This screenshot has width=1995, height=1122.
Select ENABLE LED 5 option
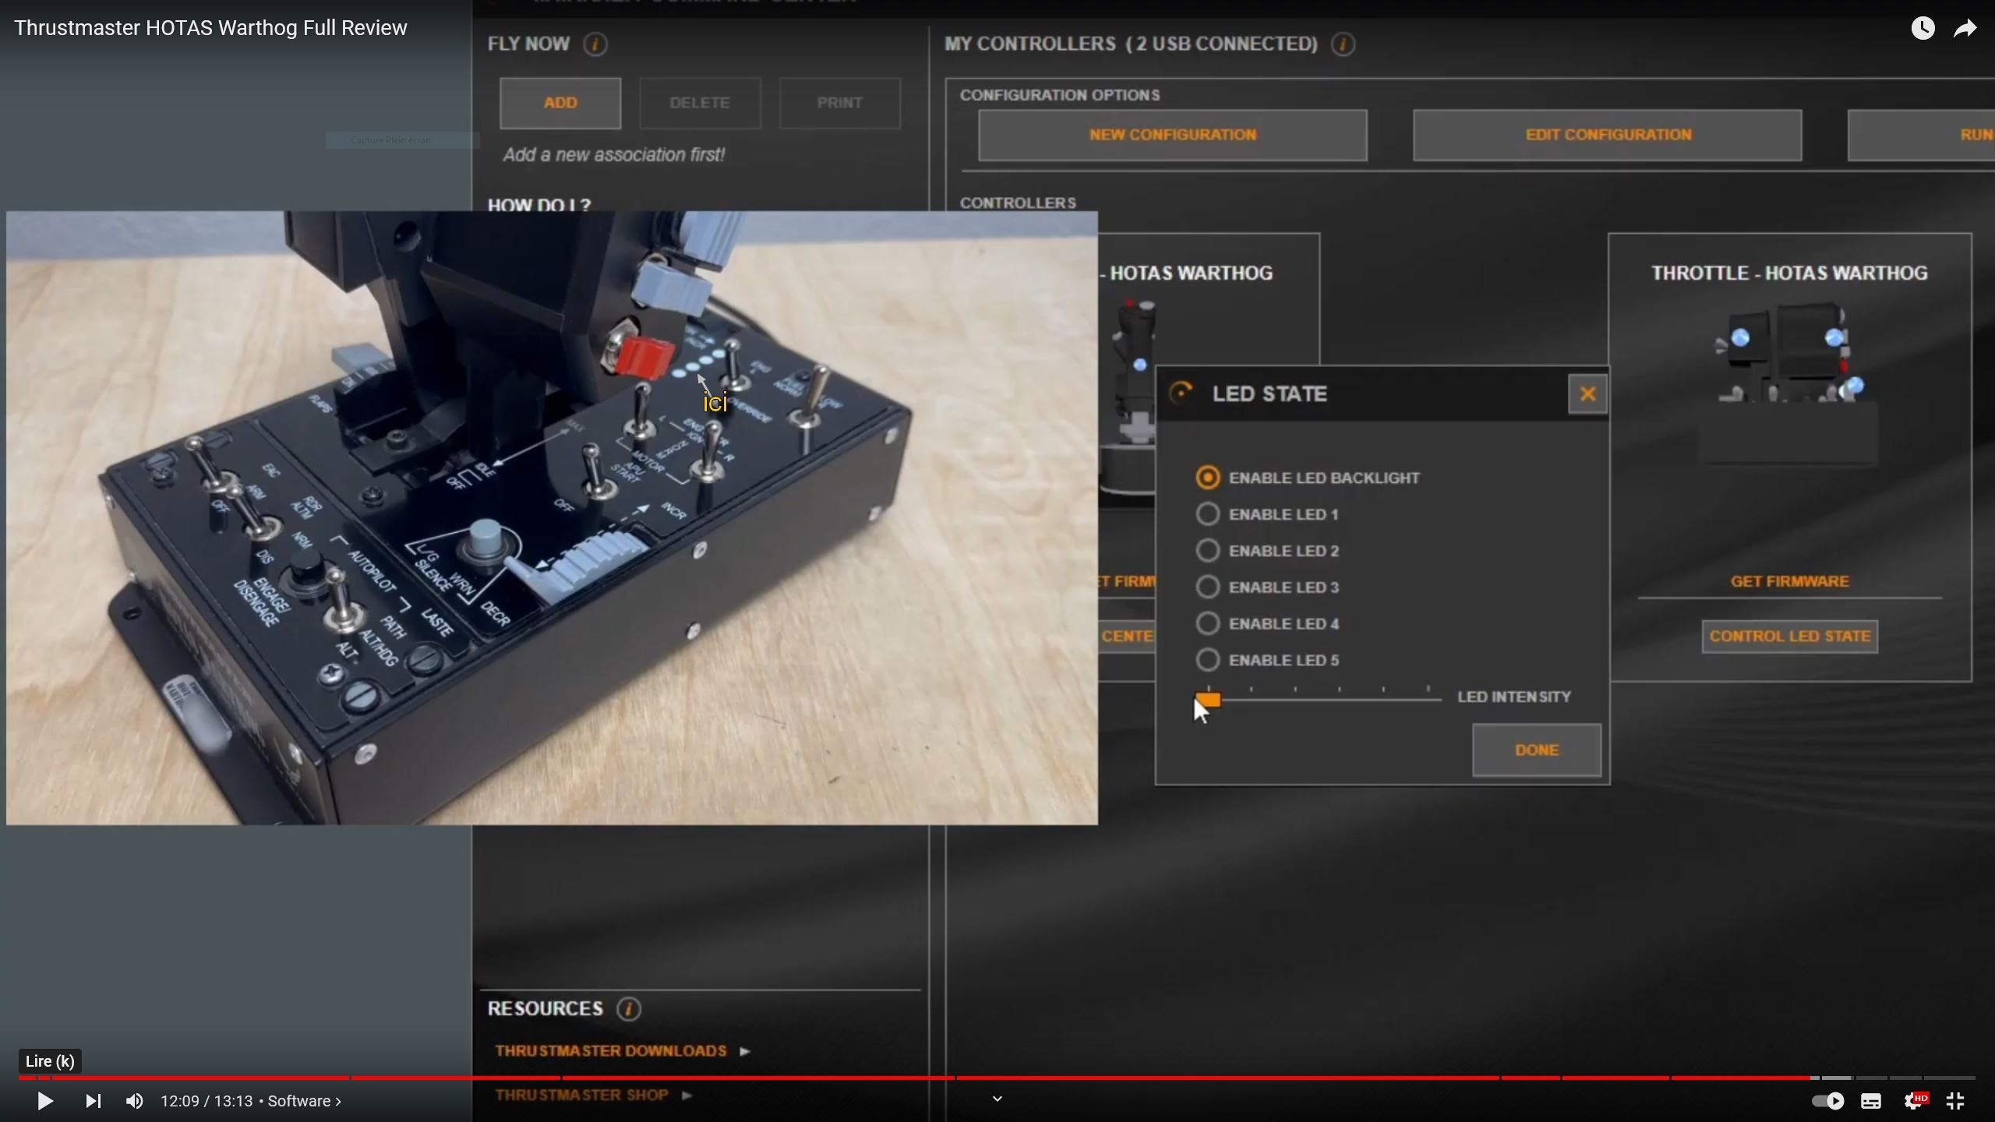pos(1208,660)
